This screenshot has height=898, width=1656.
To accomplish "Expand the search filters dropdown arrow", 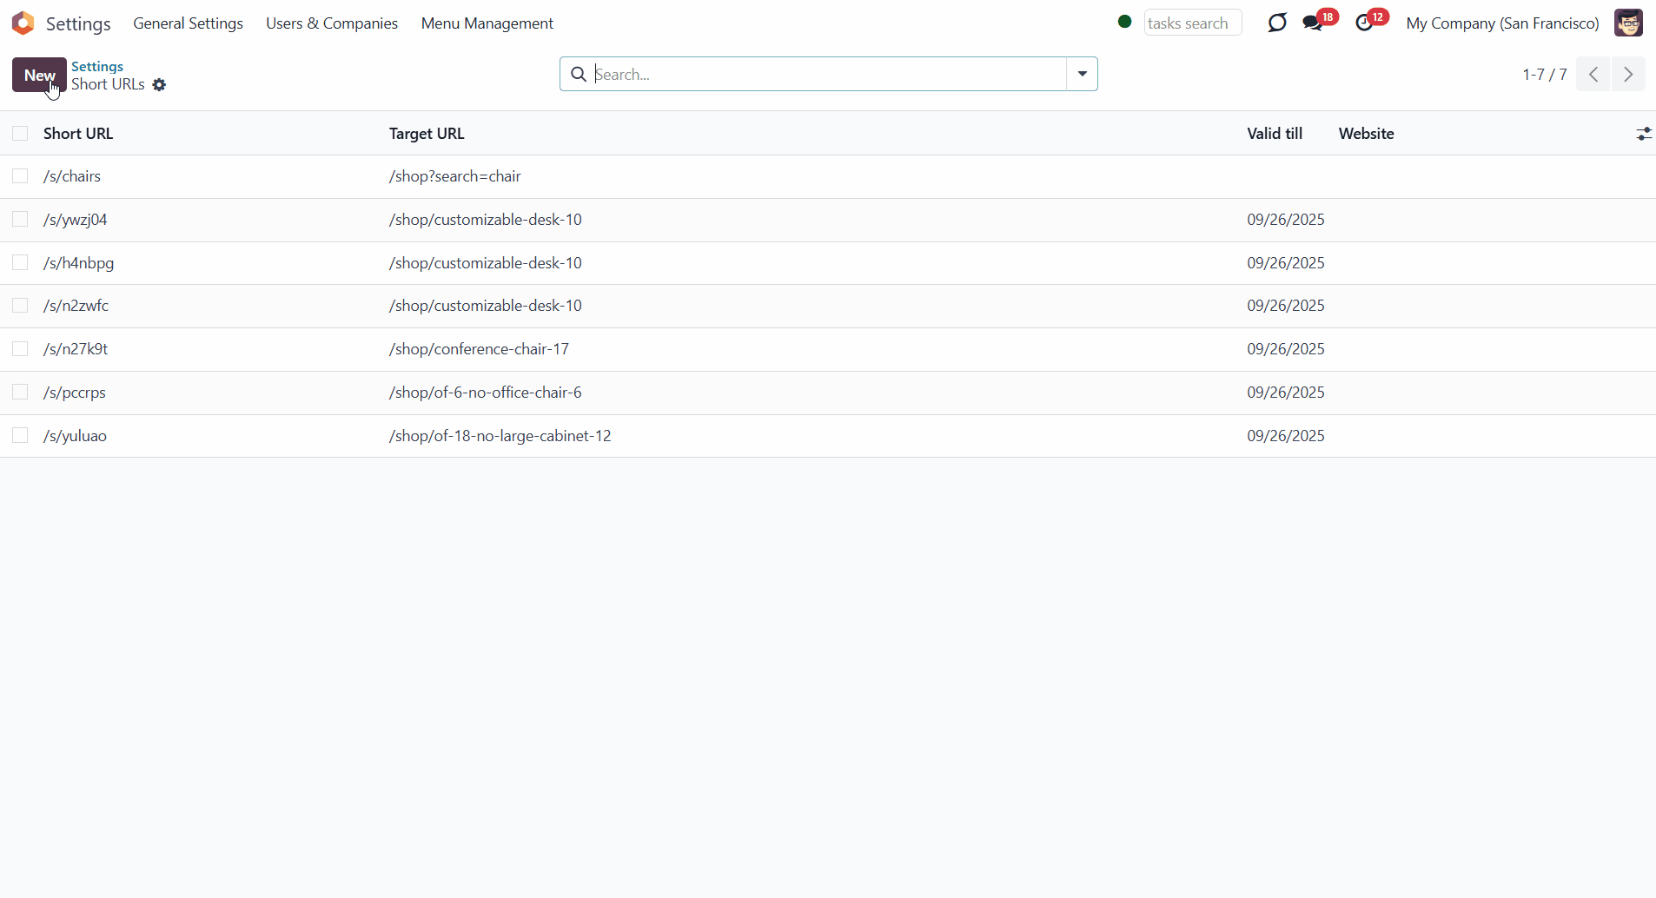I will coord(1082,75).
